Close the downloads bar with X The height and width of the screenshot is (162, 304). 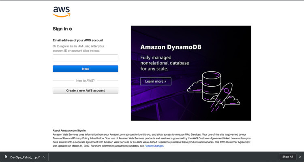click(300, 157)
